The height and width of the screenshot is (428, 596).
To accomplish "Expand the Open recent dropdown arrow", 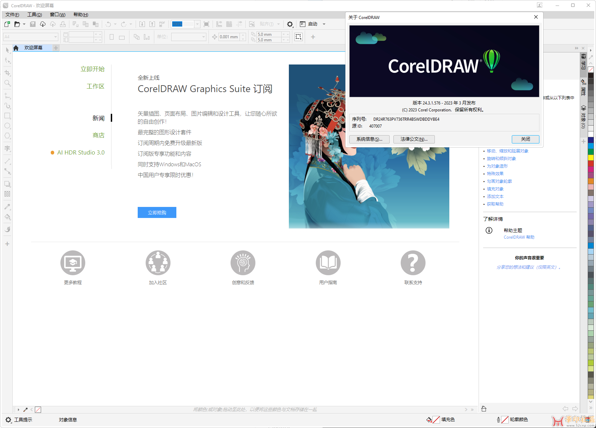I will tap(24, 24).
